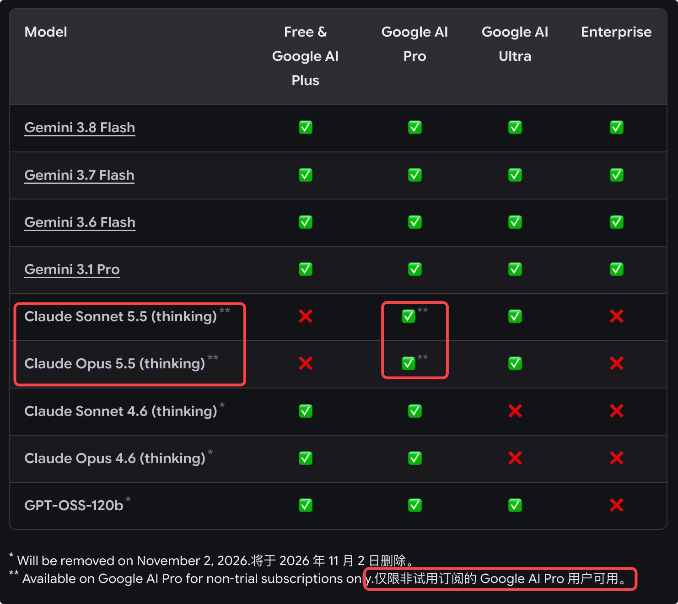
Task: Select GPT-OSS-120b's Free & Plus checkmark
Action: tap(306, 505)
